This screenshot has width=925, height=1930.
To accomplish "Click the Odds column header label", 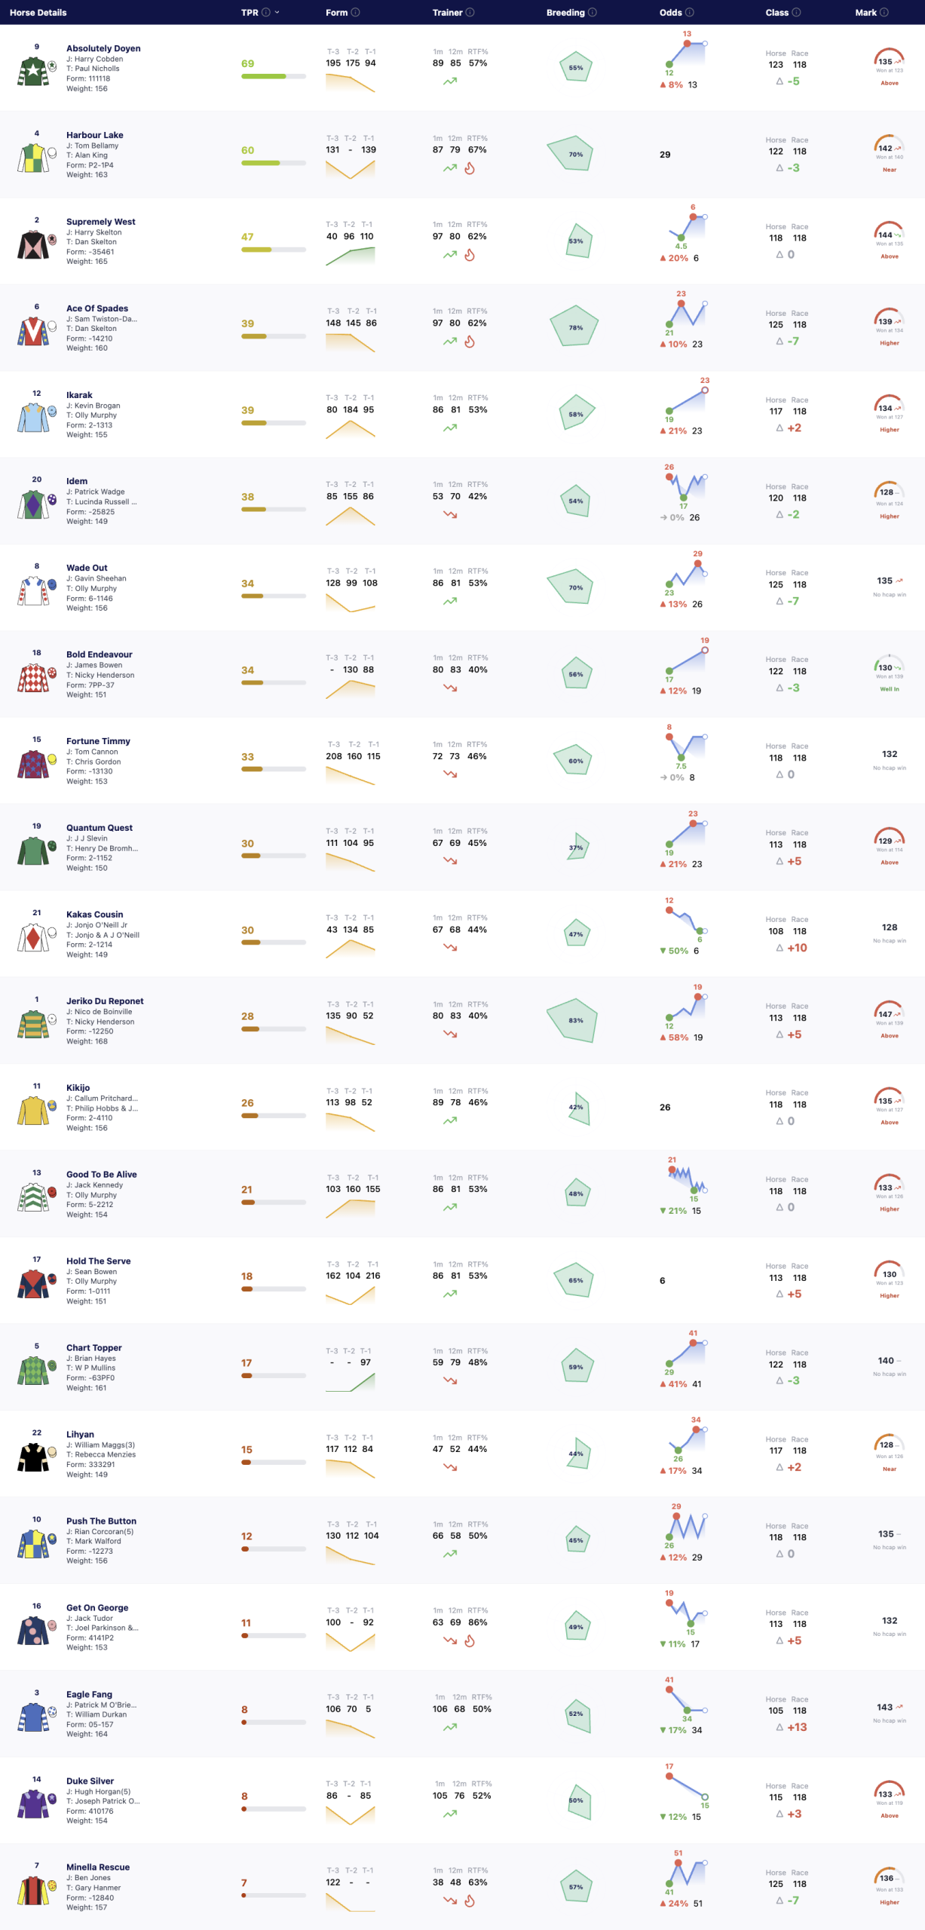I will point(670,12).
